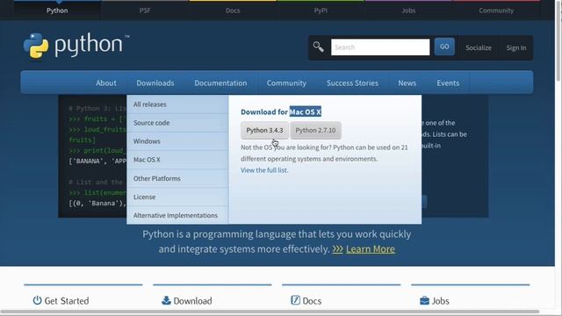
Task: Select All releases from Downloads menu
Action: point(177,104)
